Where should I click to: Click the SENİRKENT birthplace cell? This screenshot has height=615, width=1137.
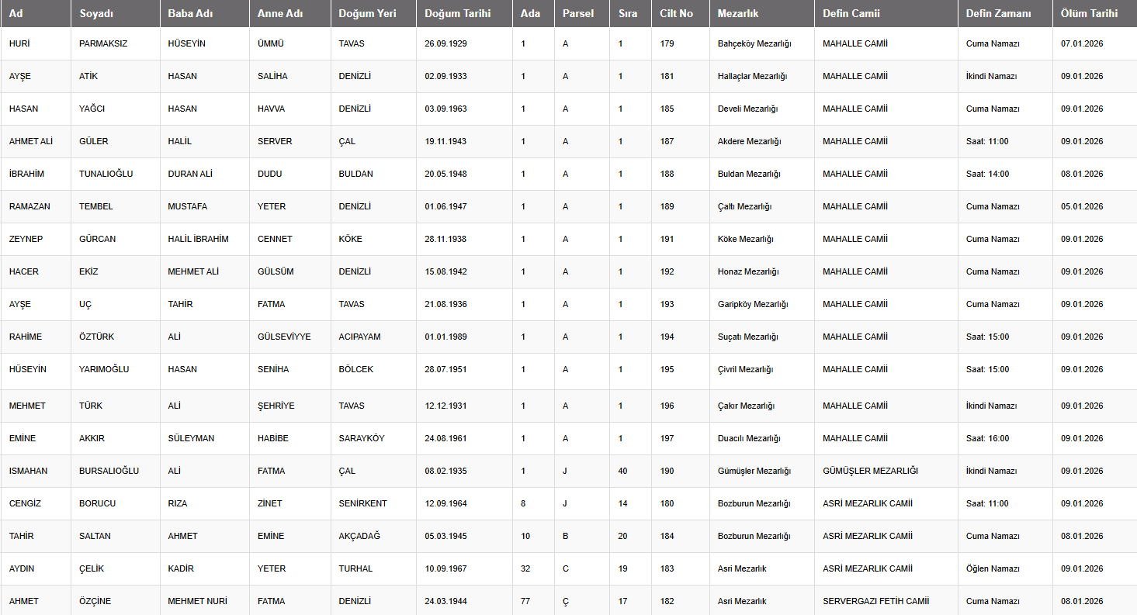[362, 503]
